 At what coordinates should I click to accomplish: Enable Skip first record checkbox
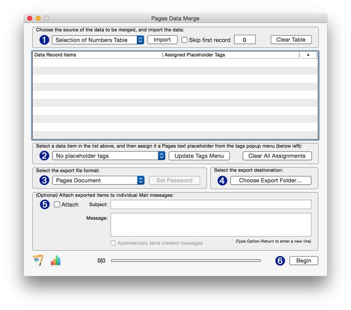[x=184, y=40]
